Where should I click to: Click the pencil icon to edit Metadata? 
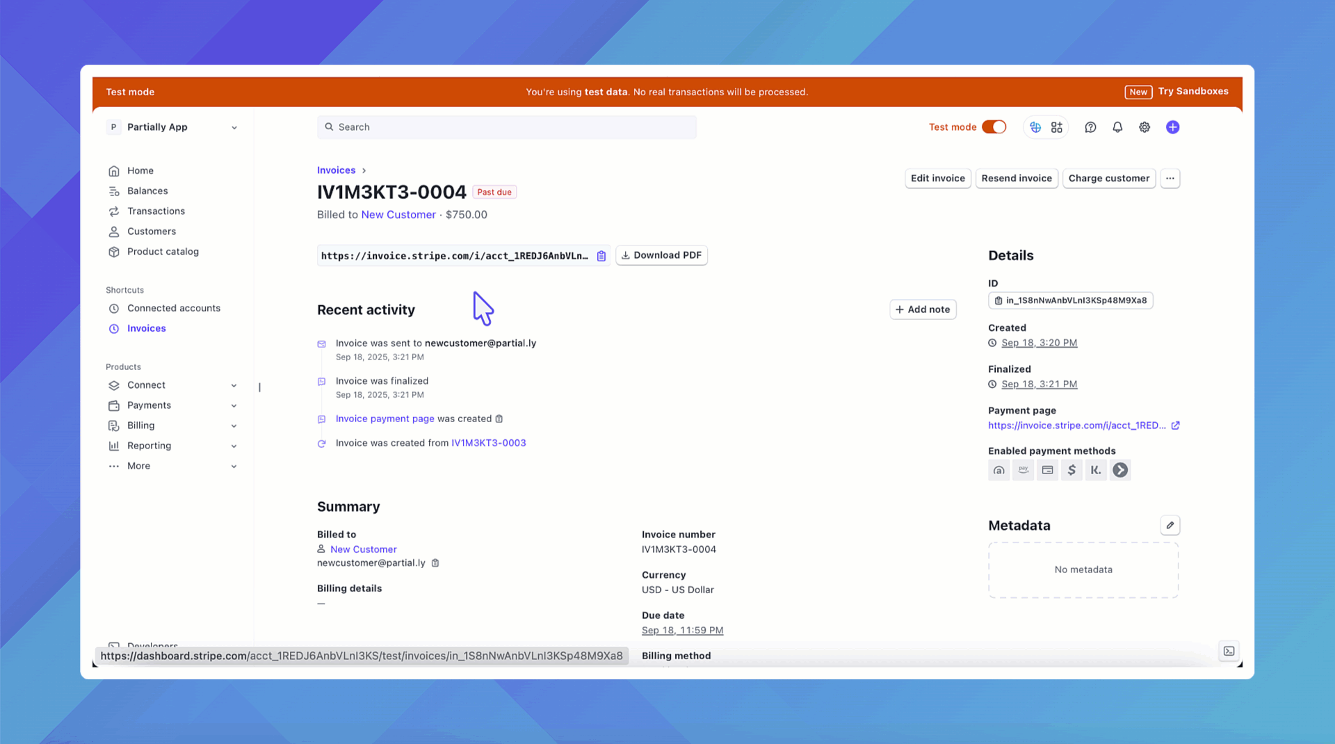point(1170,526)
